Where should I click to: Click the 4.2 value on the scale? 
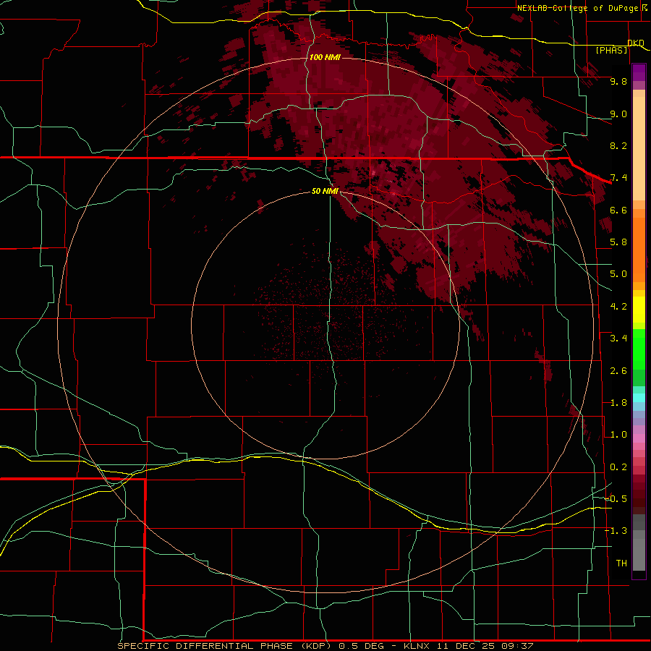tap(618, 307)
